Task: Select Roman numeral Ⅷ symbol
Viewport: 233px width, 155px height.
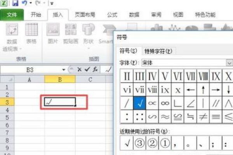Action: coord(203,76)
